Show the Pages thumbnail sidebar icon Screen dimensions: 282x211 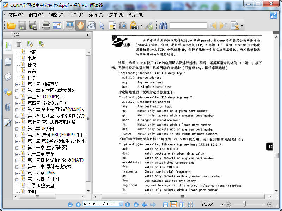[8, 62]
